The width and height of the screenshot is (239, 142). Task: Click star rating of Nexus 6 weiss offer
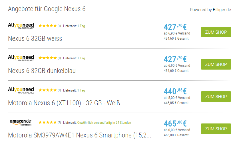coord(48,26)
